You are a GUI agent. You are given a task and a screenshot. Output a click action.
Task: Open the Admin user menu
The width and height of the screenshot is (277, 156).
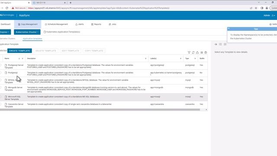(269, 16)
